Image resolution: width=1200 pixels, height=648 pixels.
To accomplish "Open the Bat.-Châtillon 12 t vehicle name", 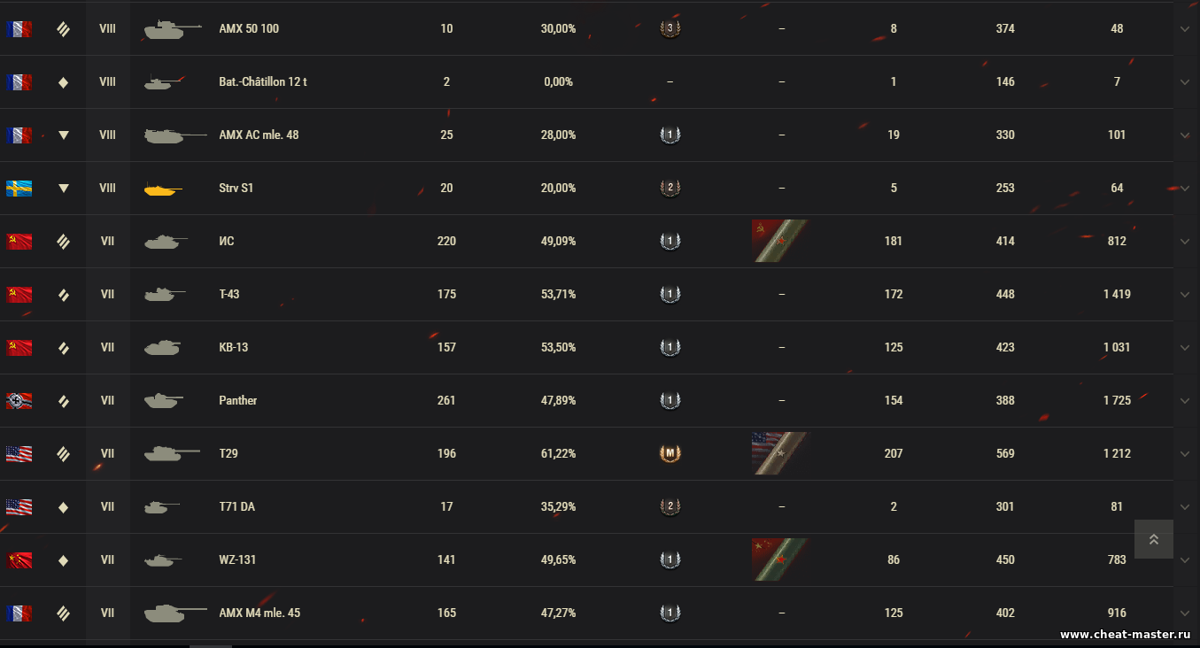I will coord(263,82).
